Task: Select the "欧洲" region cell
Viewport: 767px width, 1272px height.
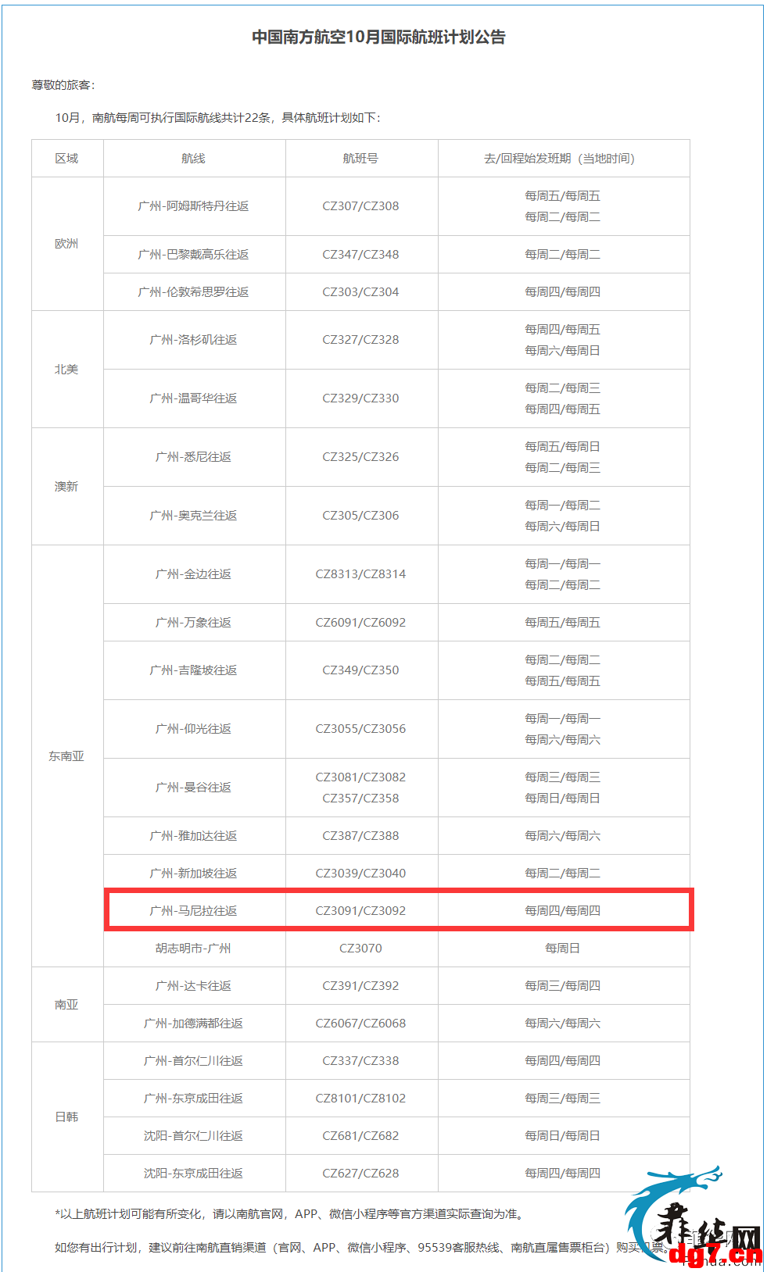Action: 66,244
